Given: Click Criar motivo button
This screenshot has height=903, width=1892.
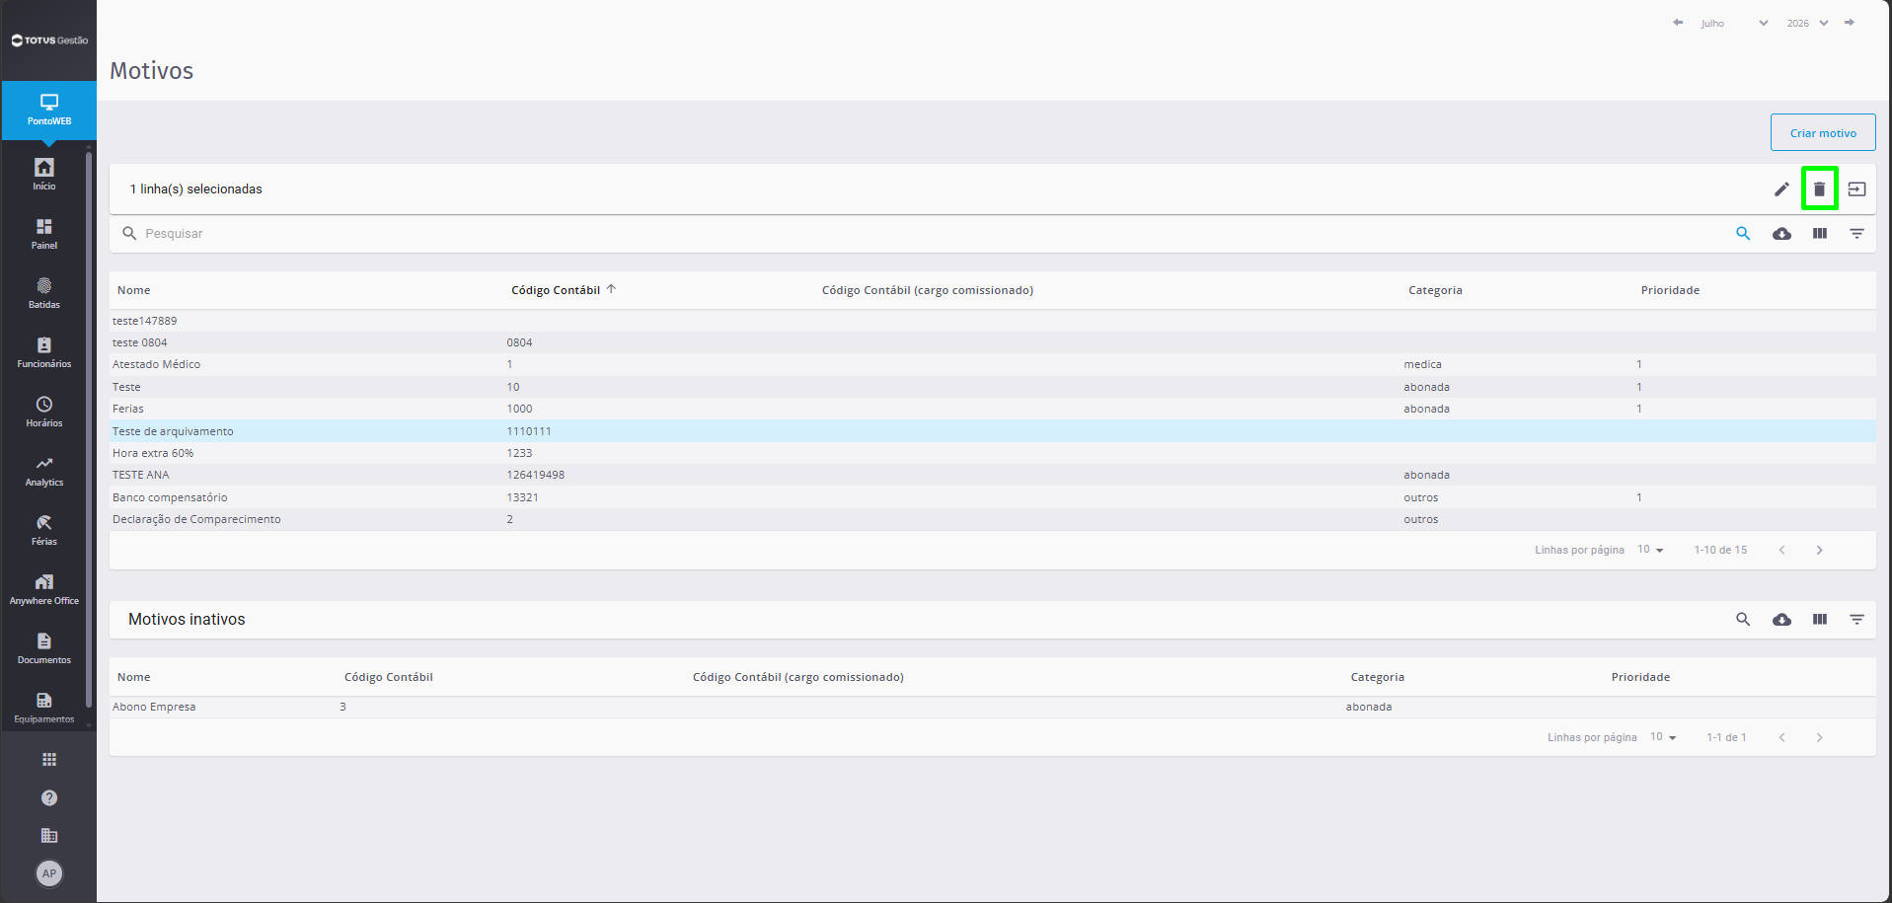Looking at the screenshot, I should coord(1823,133).
